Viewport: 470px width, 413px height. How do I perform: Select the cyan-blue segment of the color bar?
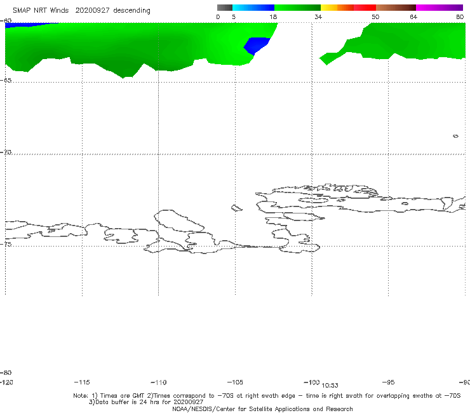point(253,8)
